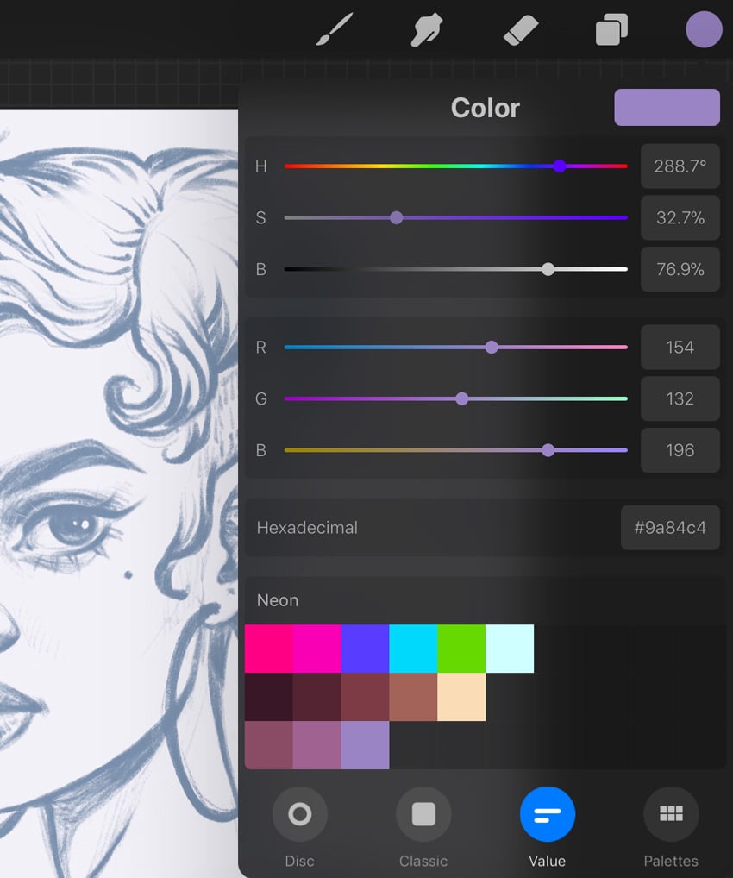Click the current color preview swatch
The image size is (733, 878).
point(667,107)
